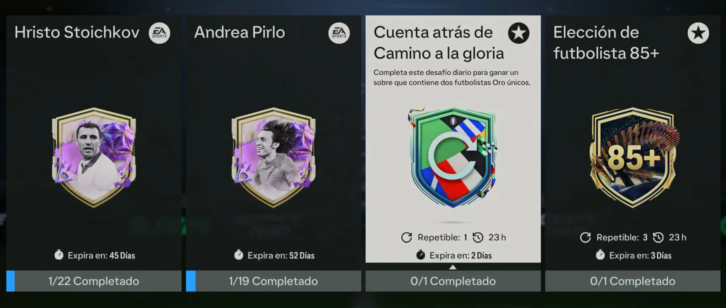726x308 pixels.
Task: Click the repeat icon beside Repetible: 3
Action: (586, 237)
